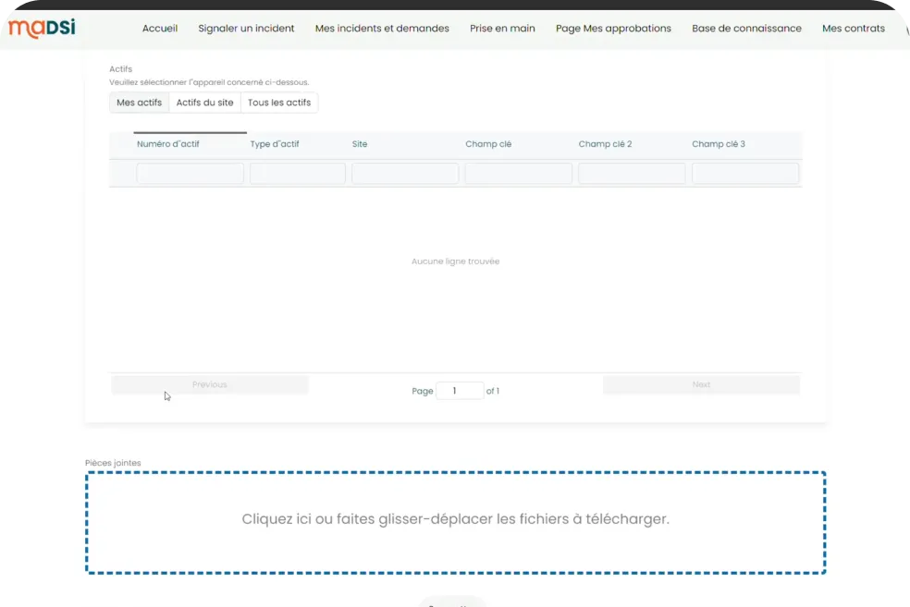Show Tous les actifs tab
This screenshot has width=910, height=607.
tap(279, 103)
